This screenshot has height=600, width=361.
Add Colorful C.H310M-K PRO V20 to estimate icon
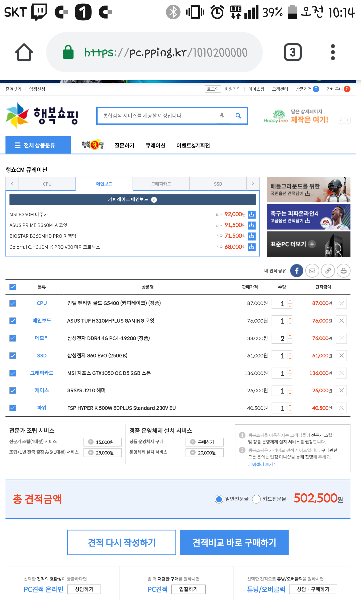coord(252,247)
